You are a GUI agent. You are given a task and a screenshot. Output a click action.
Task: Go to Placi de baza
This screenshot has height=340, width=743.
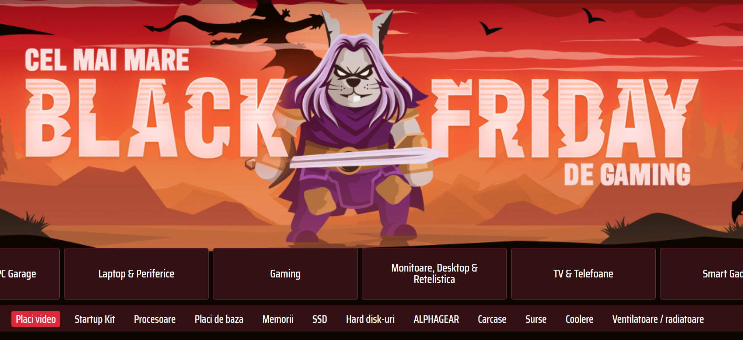(219, 319)
